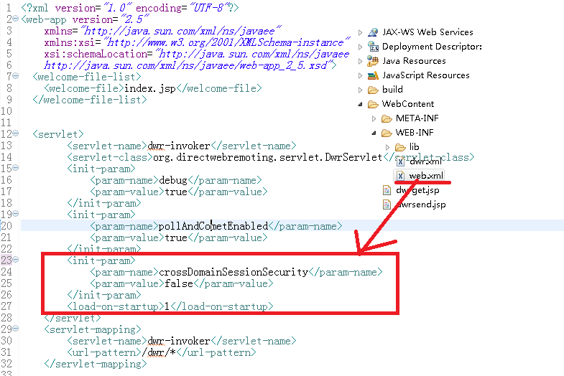Select the WebContent folder label
The width and height of the screenshot is (564, 376).
[408, 104]
